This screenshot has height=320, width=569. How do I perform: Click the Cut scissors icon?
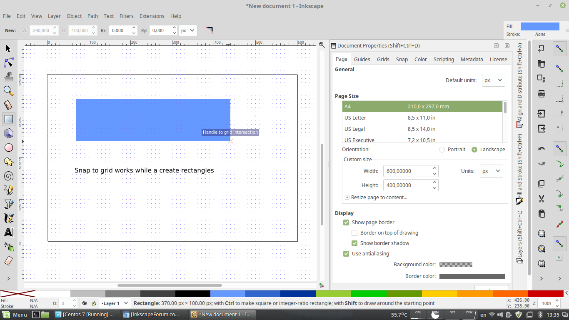[x=542, y=198]
